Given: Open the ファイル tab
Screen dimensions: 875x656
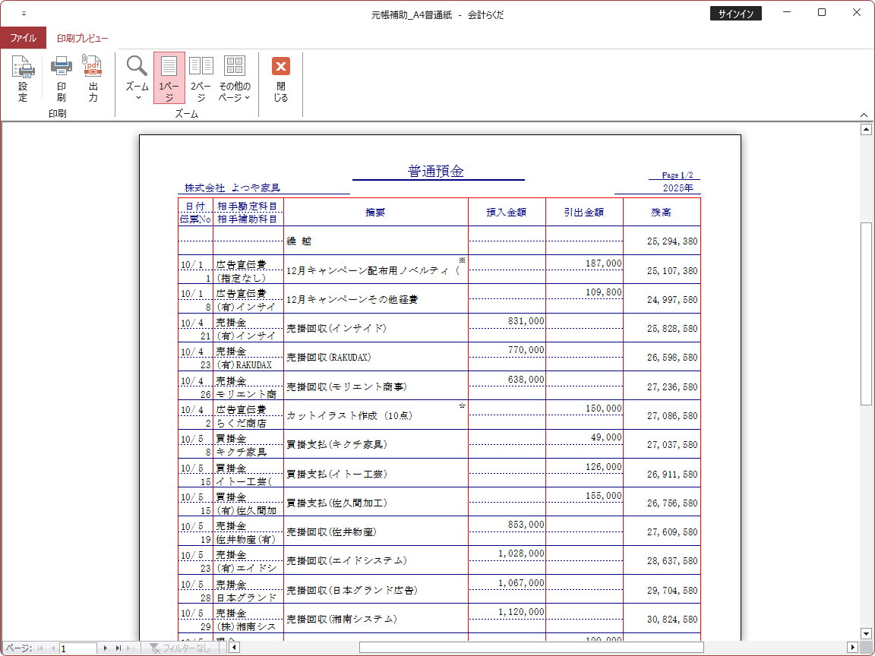Looking at the screenshot, I should click(x=23, y=38).
